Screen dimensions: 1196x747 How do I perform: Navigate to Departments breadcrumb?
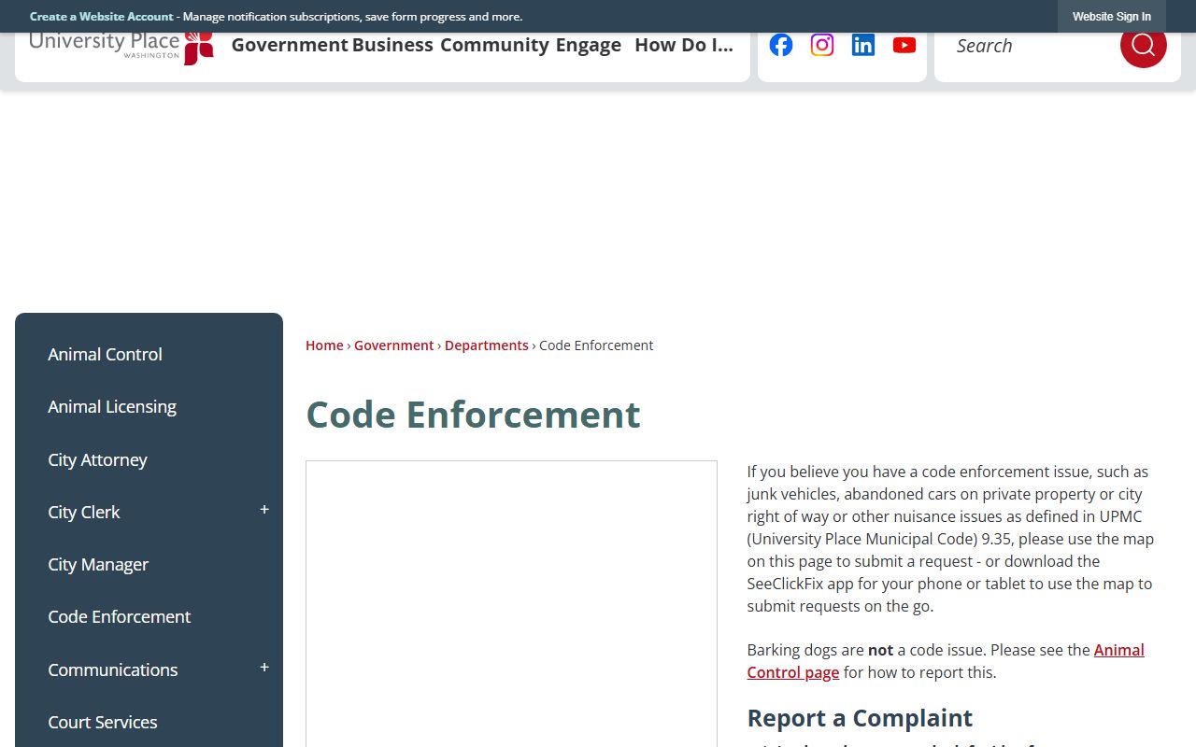[x=486, y=345]
